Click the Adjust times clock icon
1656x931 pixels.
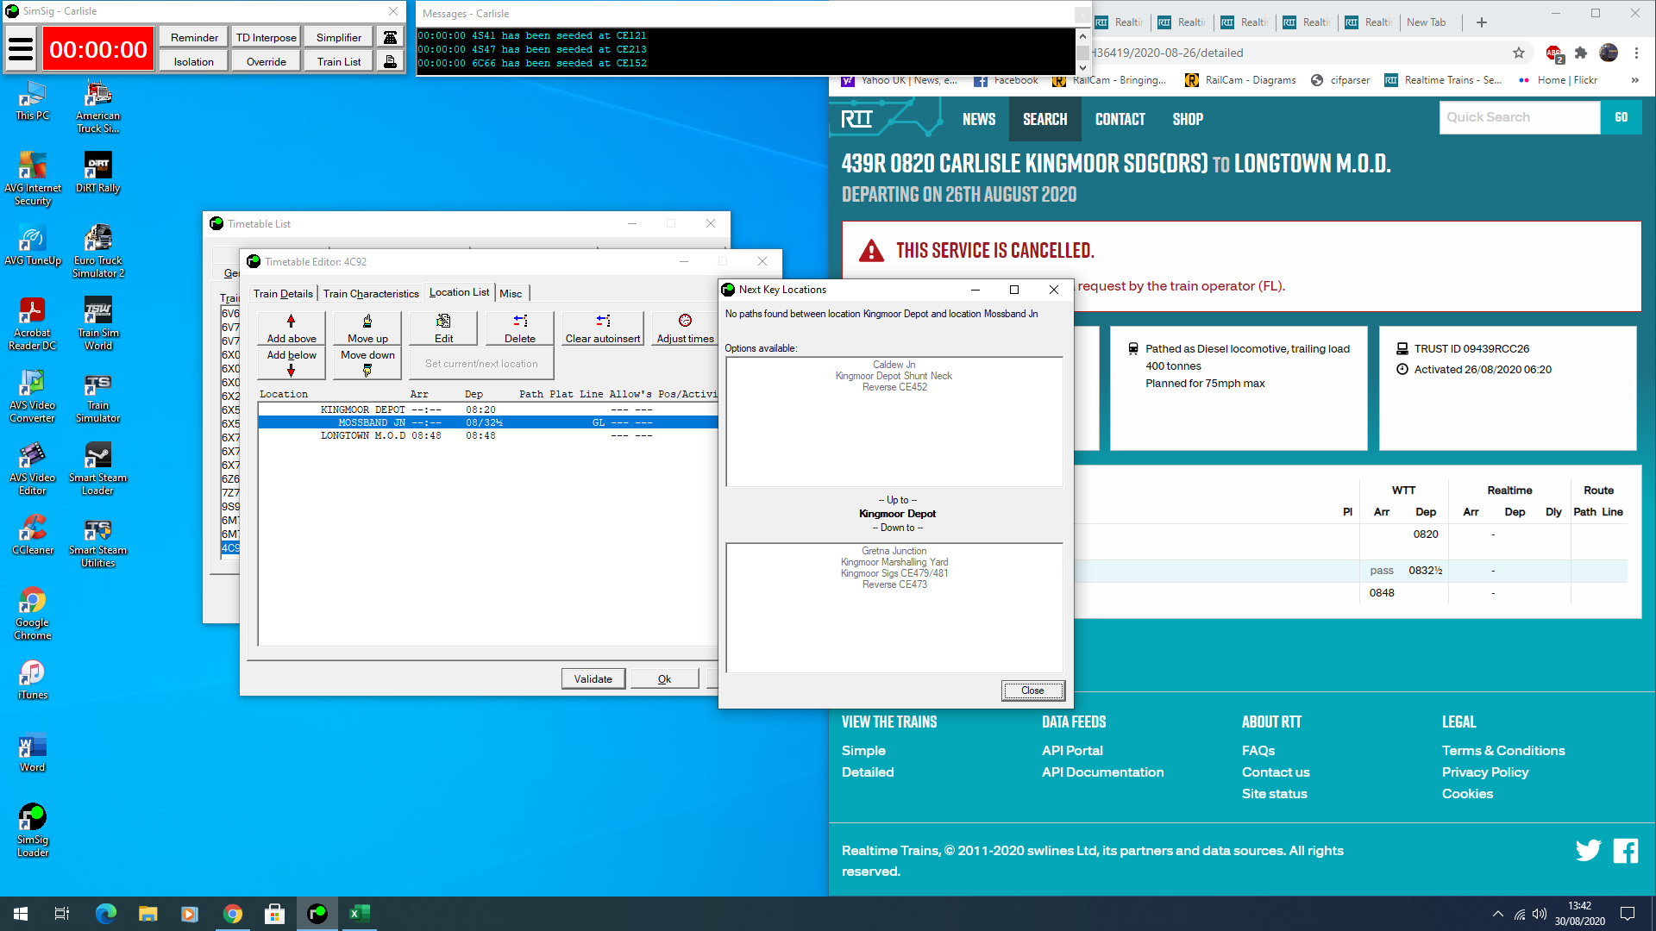[x=685, y=321]
